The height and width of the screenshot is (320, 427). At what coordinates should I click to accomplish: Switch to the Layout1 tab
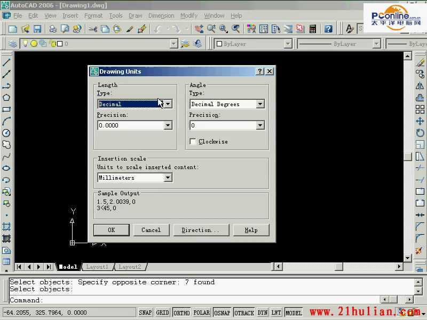click(97, 267)
